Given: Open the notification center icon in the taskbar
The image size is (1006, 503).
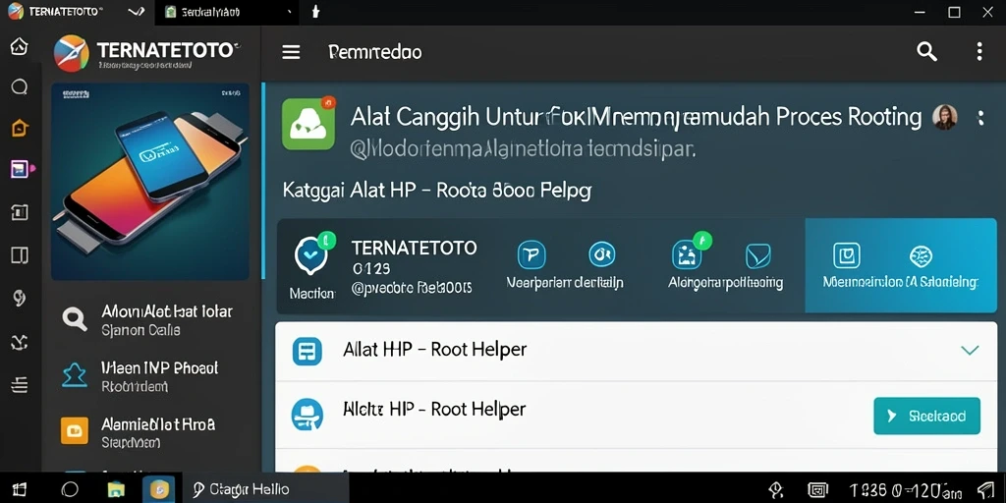Looking at the screenshot, I should coord(984,489).
